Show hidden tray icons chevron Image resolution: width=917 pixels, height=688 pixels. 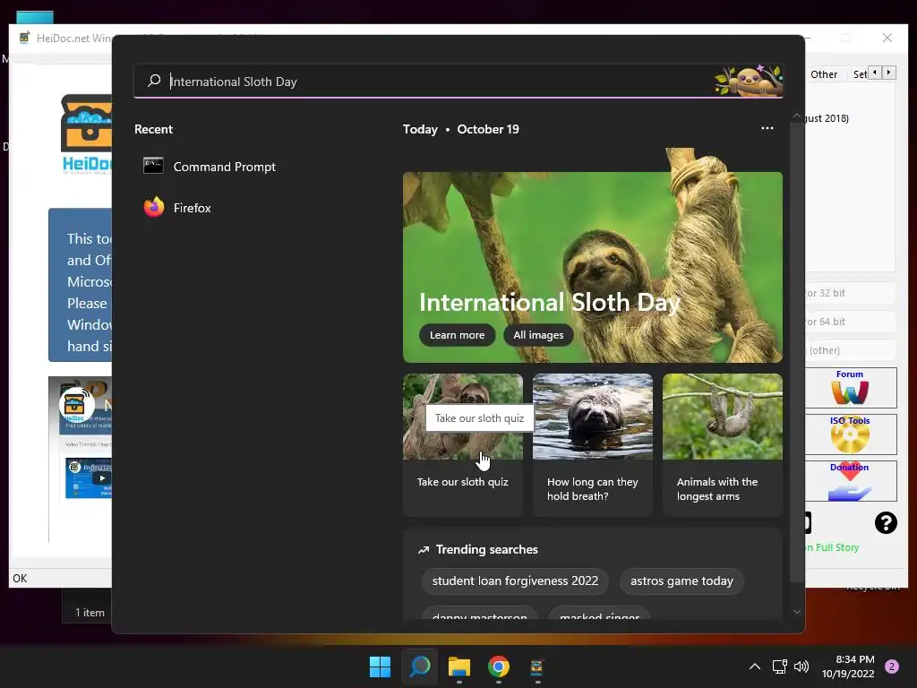pyautogui.click(x=755, y=666)
